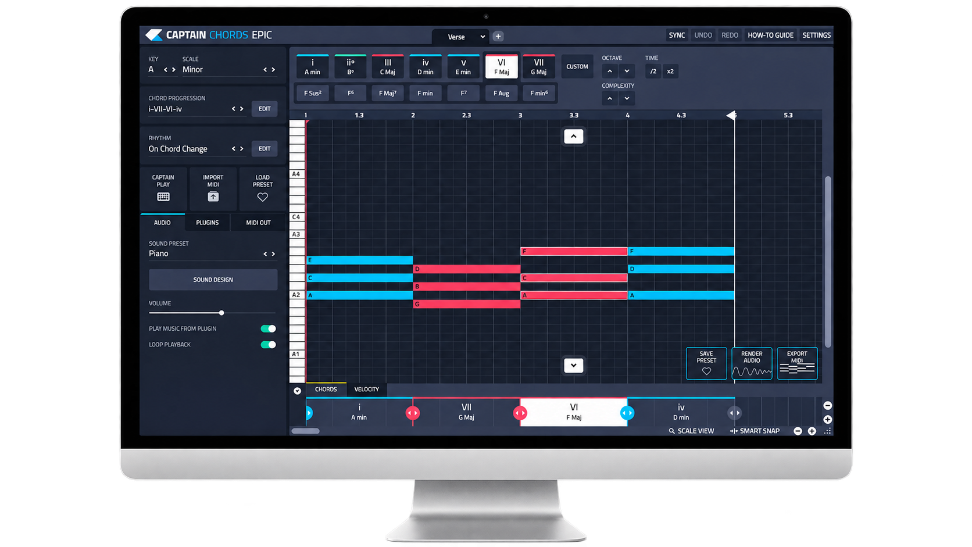
Task: Select the G Maj chord block in timeline
Action: (x=466, y=412)
